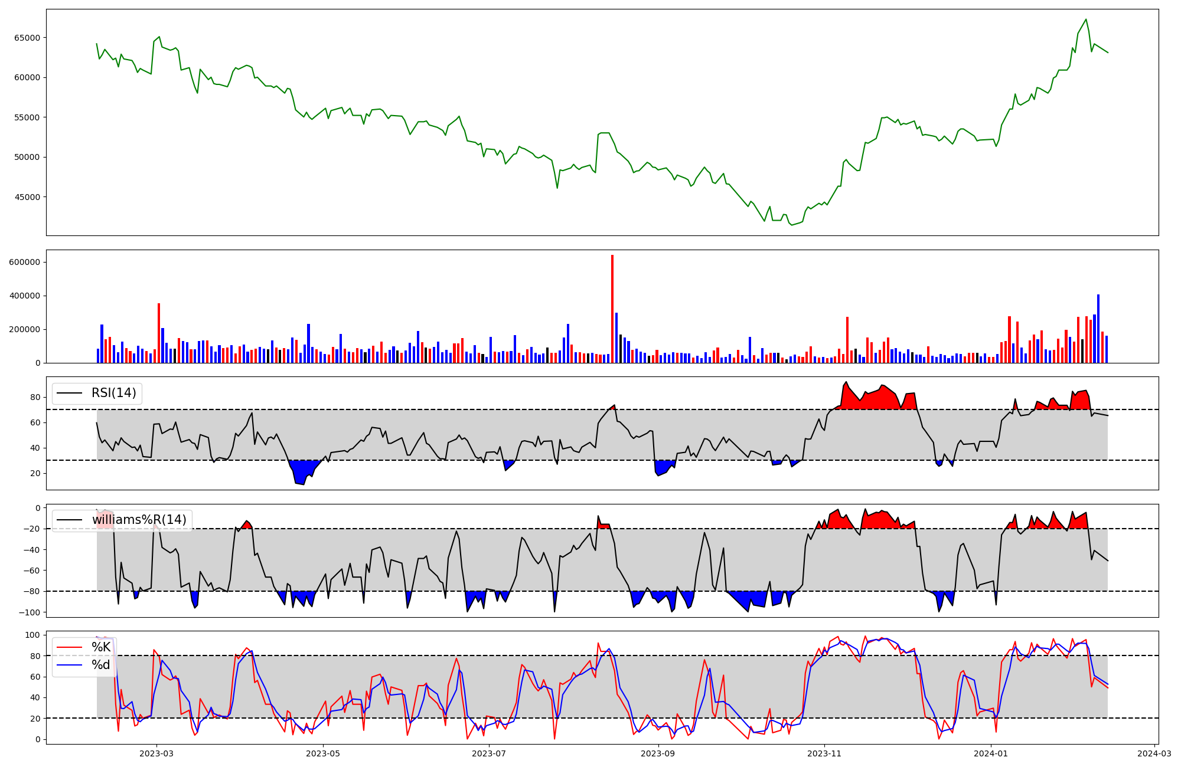Click the 600000 volume axis label
The image size is (1181, 767).
click(x=25, y=262)
